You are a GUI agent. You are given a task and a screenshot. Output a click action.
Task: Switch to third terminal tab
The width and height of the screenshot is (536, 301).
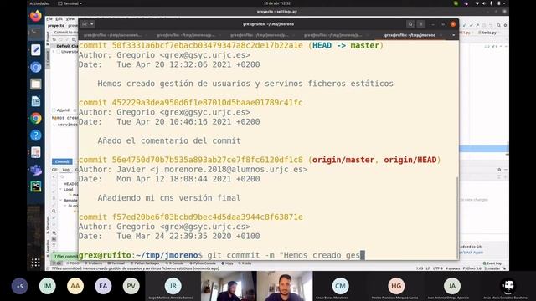(260, 35)
